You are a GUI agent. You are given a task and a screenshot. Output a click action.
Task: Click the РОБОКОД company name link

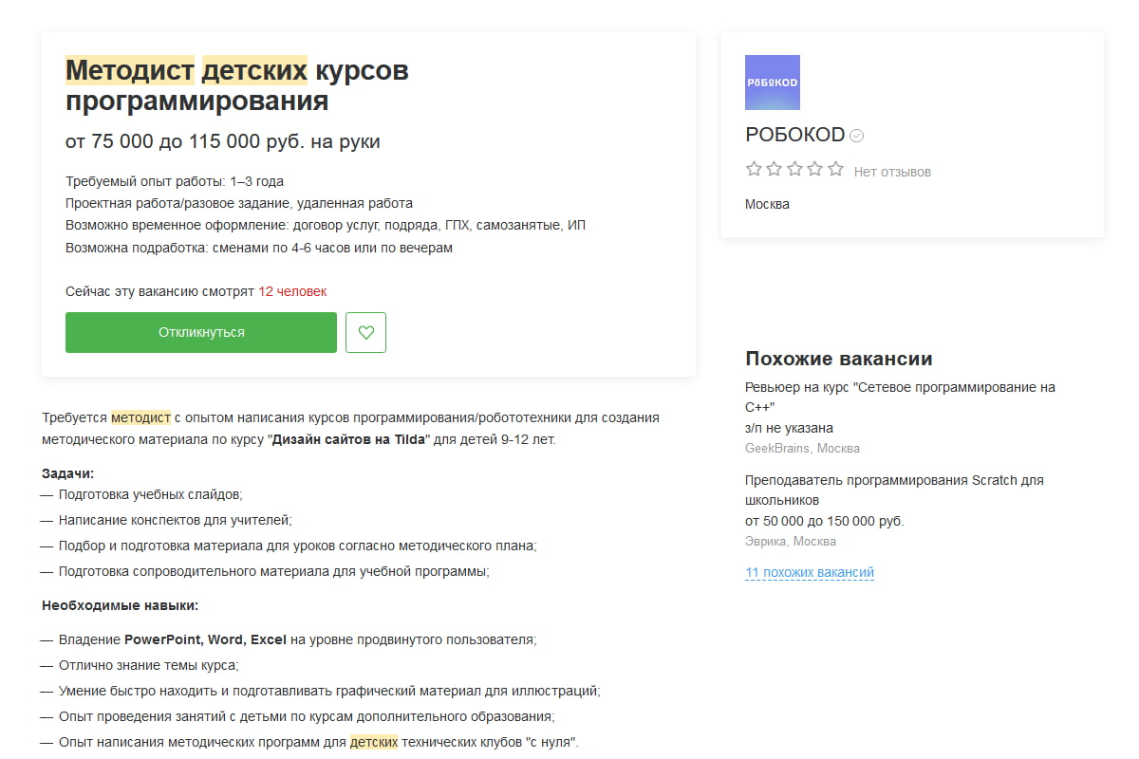[x=795, y=135]
